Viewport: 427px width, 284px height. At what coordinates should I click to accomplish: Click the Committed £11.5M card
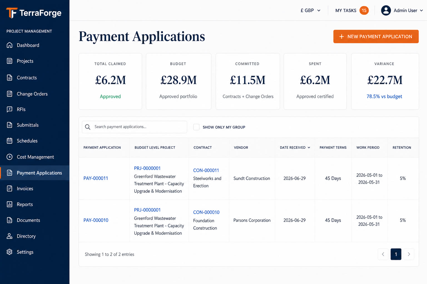click(248, 82)
